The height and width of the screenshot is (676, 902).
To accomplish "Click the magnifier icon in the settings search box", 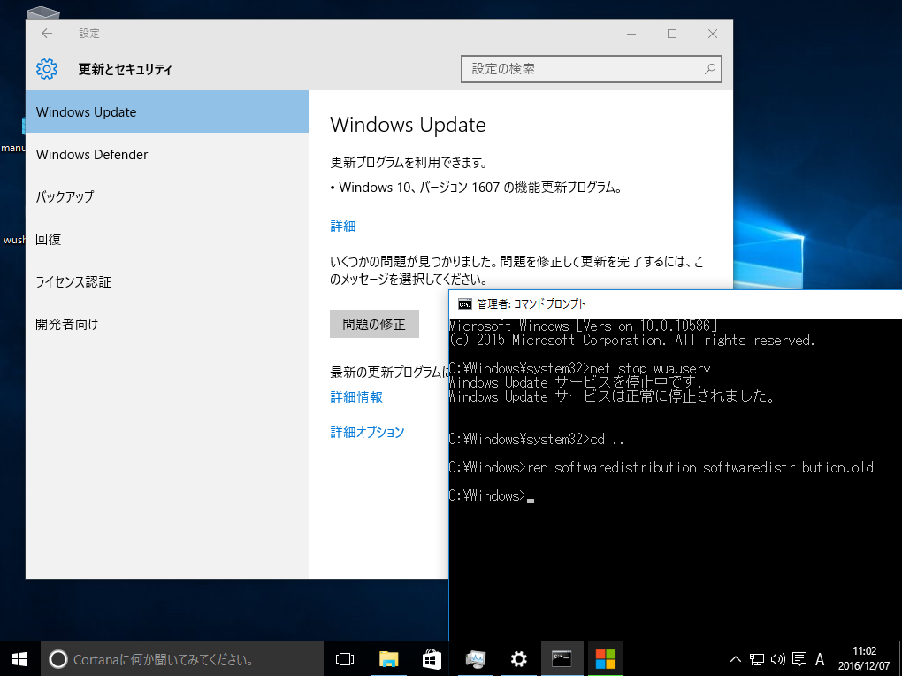I will coord(710,69).
